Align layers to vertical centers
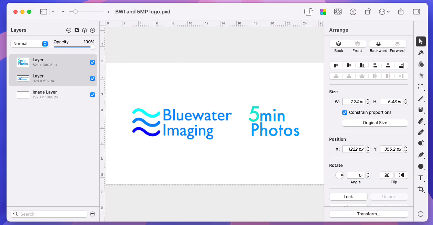The width and height of the screenshot is (433, 225). click(349, 65)
